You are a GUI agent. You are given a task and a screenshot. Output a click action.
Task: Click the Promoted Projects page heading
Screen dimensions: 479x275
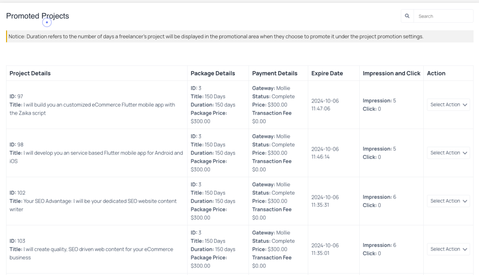(37, 16)
